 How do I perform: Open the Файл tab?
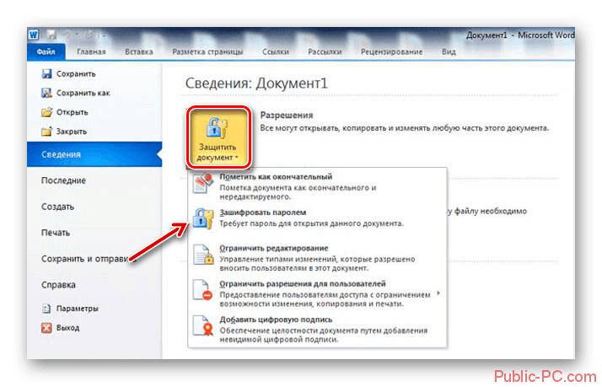[46, 51]
